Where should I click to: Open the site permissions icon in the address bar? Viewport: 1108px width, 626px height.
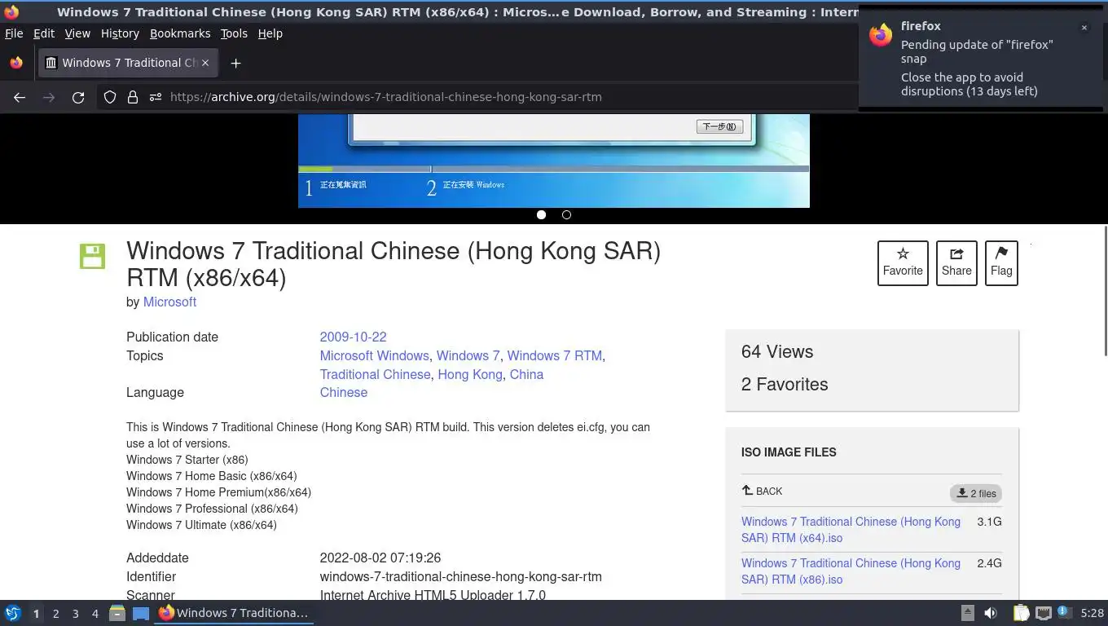click(x=156, y=97)
